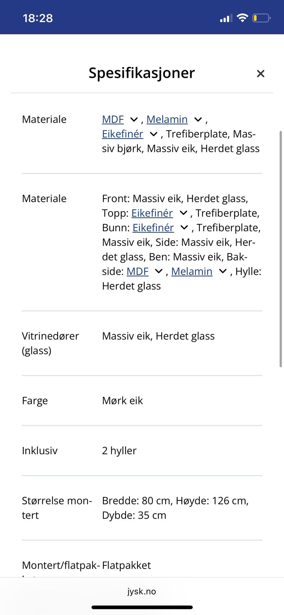Expand the chevron beside Melamin

tap(198, 120)
